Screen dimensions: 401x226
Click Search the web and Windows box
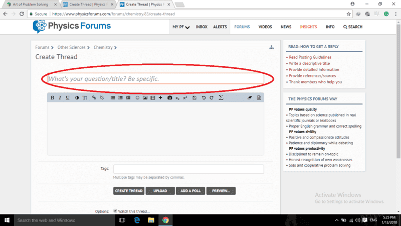64,220
